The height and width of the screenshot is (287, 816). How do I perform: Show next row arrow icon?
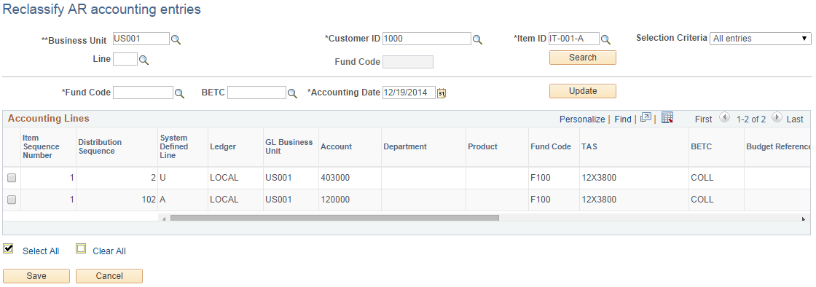click(777, 118)
